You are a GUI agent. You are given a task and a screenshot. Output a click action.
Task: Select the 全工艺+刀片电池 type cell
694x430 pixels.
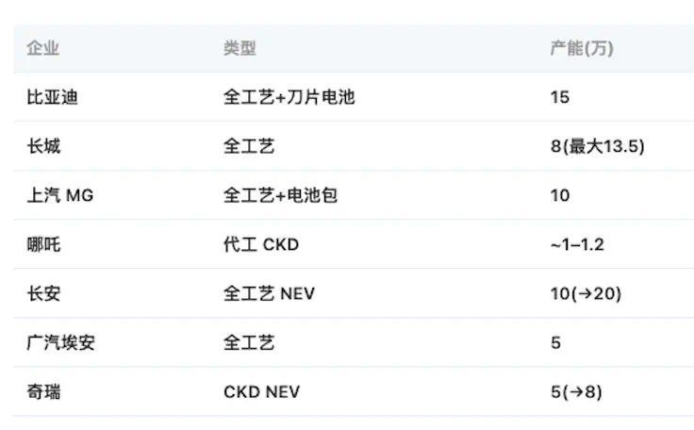(x=289, y=97)
